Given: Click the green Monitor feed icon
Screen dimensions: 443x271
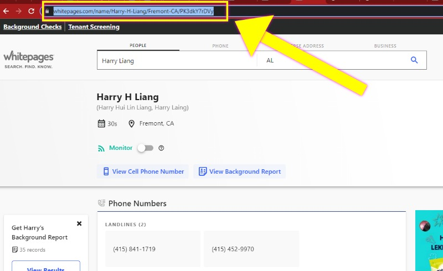Looking at the screenshot, I should [x=101, y=148].
